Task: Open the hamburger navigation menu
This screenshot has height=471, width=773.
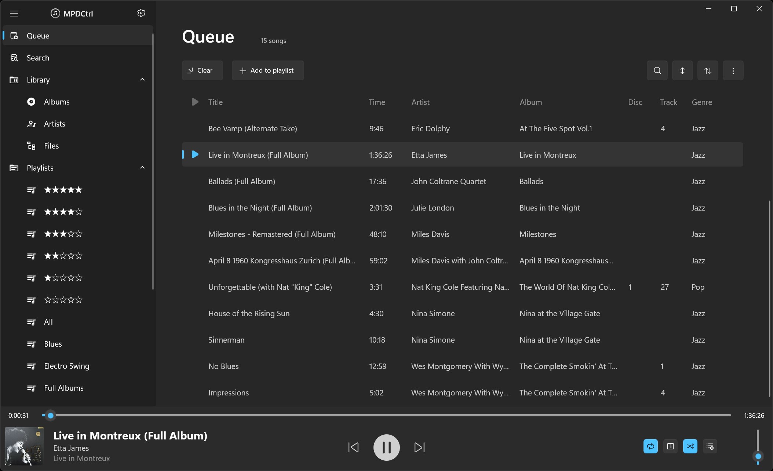Action: [x=14, y=14]
